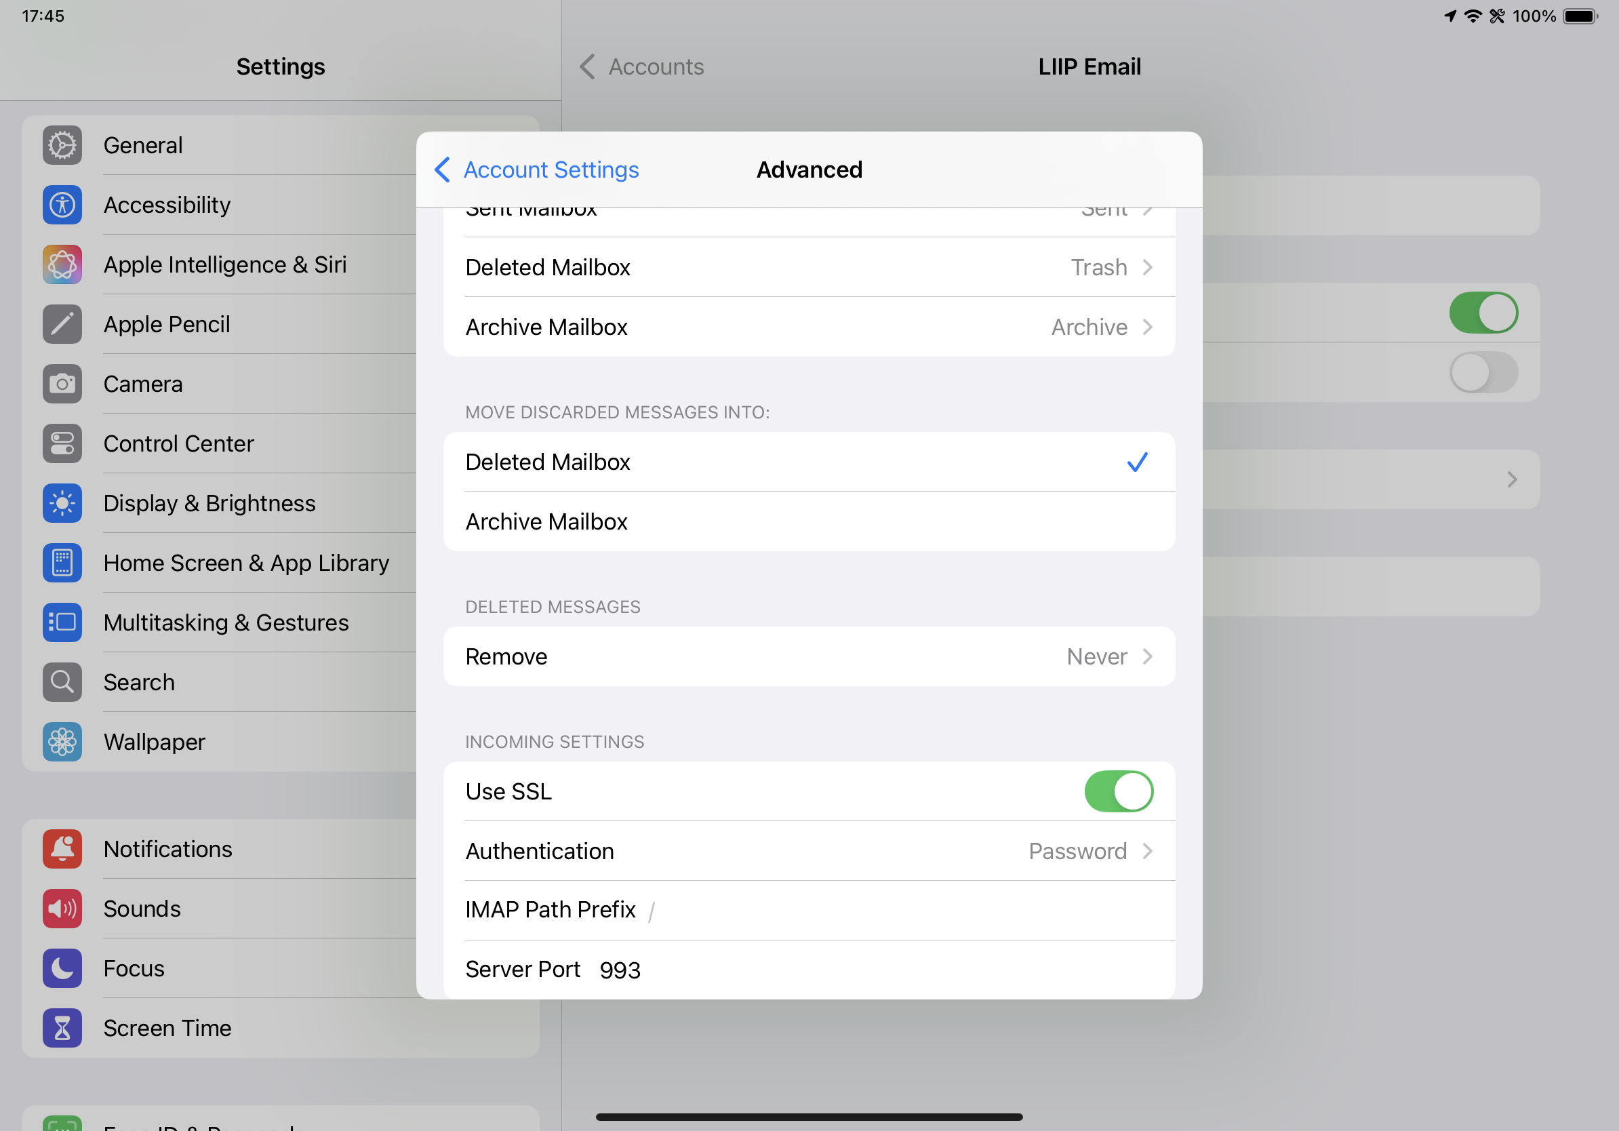This screenshot has width=1619, height=1131.
Task: Open Display & Brightness settings
Action: [209, 503]
